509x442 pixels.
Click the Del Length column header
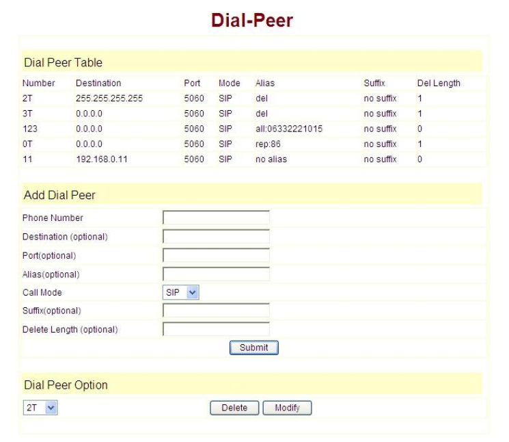coord(439,83)
